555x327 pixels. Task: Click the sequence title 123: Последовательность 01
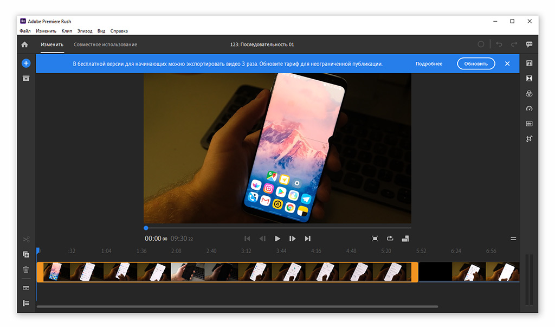click(x=262, y=44)
